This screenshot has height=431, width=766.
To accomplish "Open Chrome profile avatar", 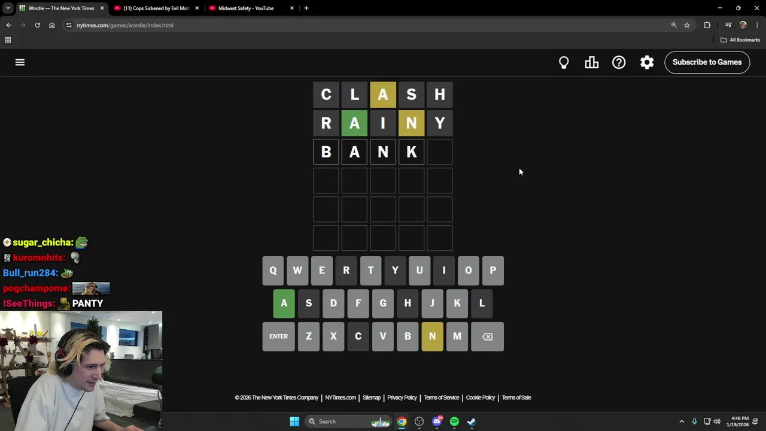I will point(743,25).
